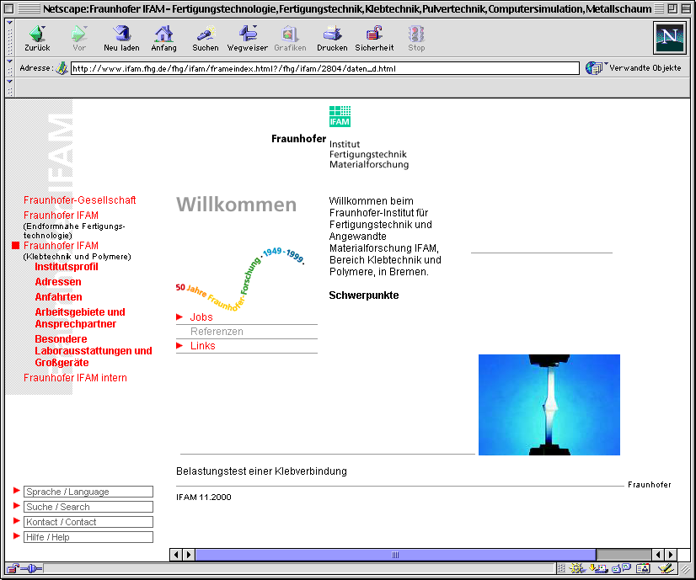Viewport: 696px width, 580px height.
Task: Open the address book status bar icon
Action: pos(643,568)
